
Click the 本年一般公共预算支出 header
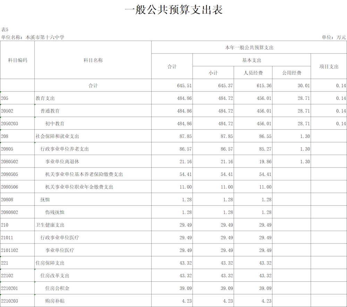point(249,48)
